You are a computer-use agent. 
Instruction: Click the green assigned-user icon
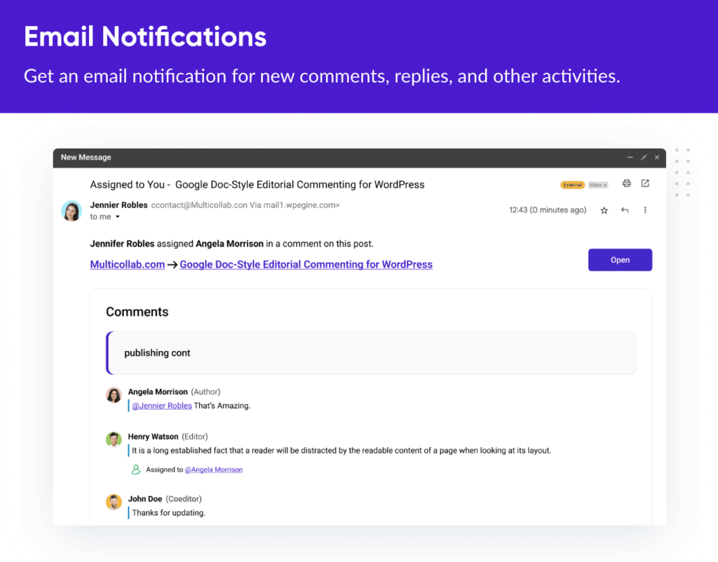[136, 470]
